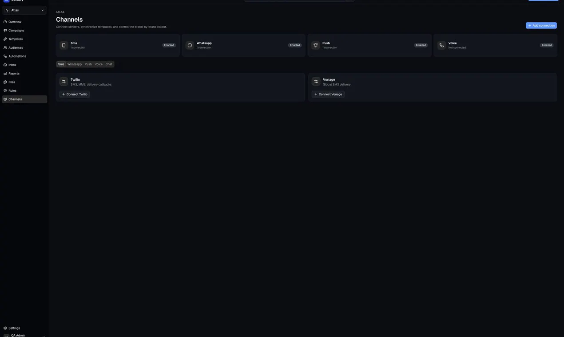Open the Inbox page
Image resolution: width=564 pixels, height=337 pixels.
coord(24,65)
